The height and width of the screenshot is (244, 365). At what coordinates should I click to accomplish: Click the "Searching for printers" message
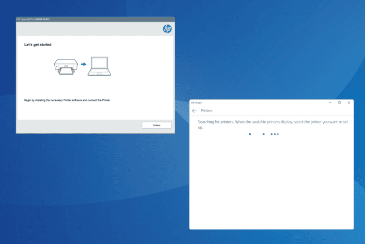tap(273, 124)
